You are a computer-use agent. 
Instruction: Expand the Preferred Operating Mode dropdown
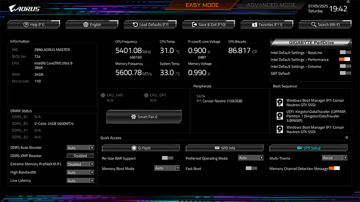point(251,158)
